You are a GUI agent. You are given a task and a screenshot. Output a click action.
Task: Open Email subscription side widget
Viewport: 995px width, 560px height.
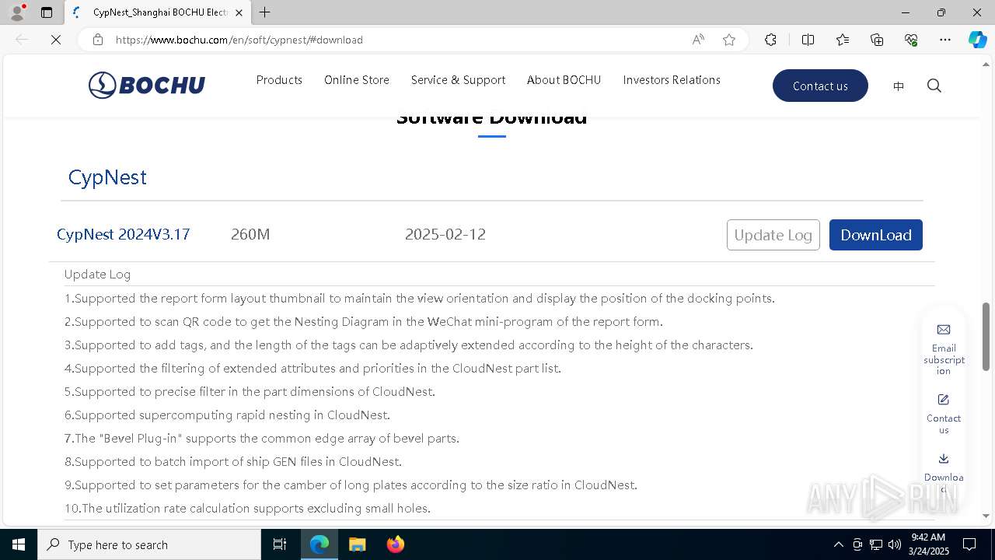[944, 349]
